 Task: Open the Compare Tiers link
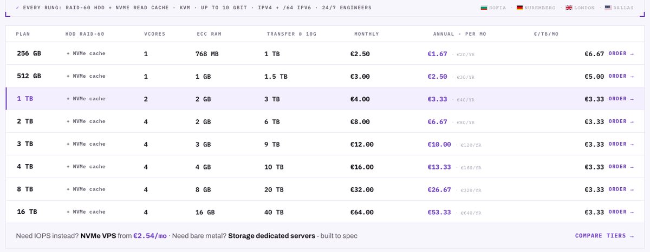(604, 236)
